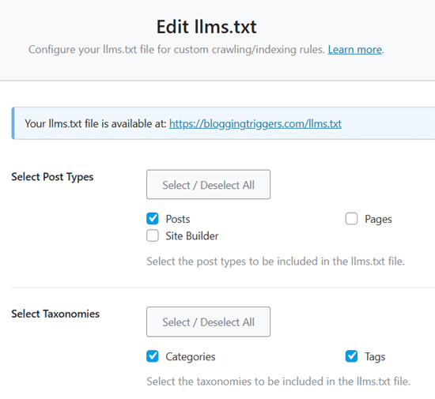The width and height of the screenshot is (435, 399).
Task: Click the 'Posts' label text
Action: 178,219
